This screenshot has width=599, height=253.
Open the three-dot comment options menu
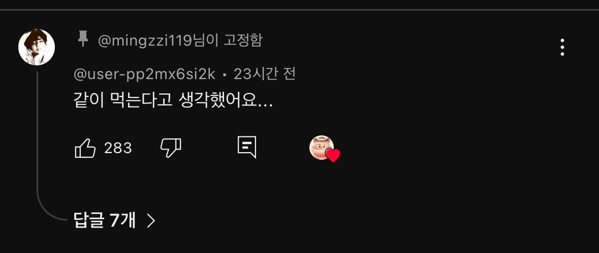click(x=562, y=47)
